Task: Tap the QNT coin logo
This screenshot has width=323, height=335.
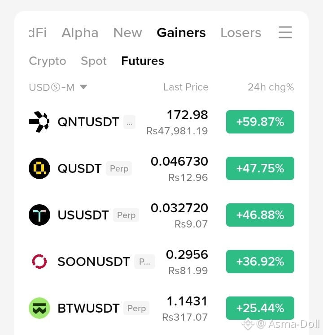Action: click(x=39, y=122)
